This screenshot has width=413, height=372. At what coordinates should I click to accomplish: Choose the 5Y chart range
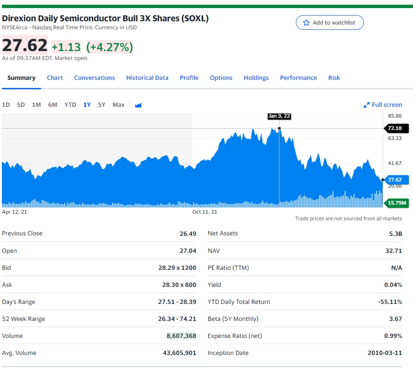click(x=101, y=105)
